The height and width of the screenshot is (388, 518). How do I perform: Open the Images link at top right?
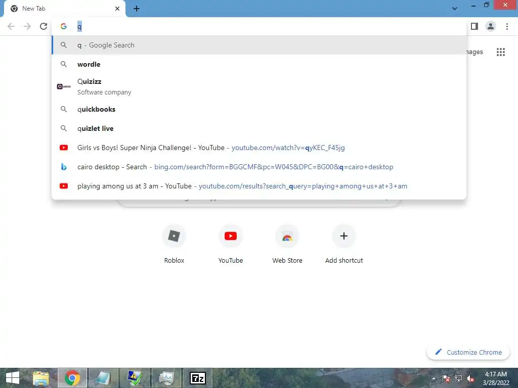point(474,52)
